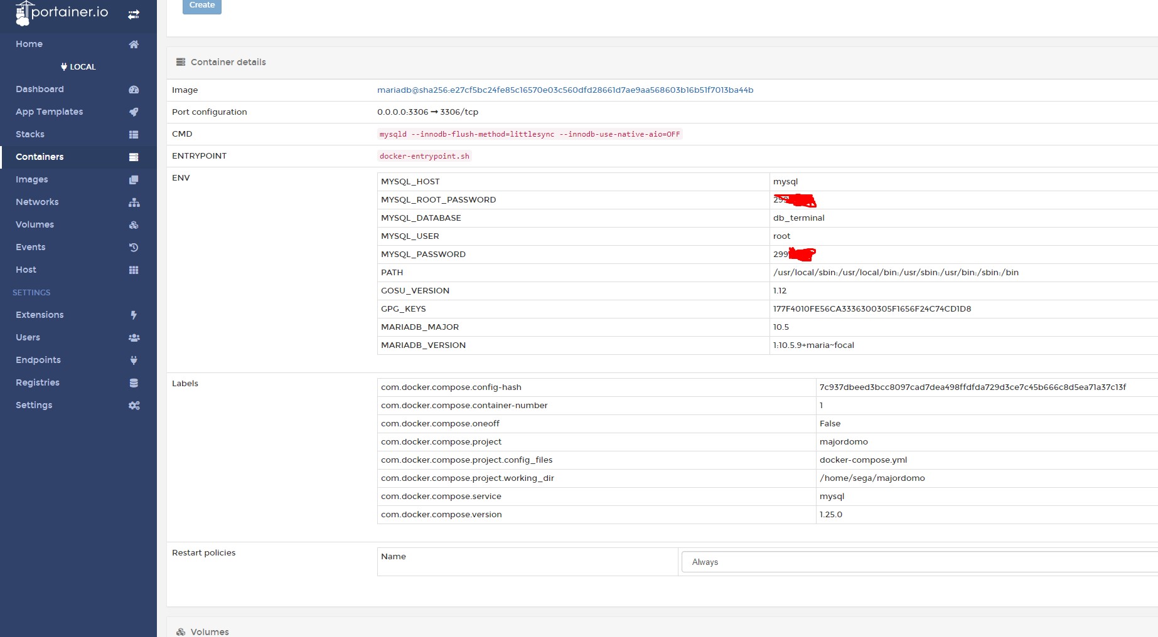Click the Events history icon
Screen dimensions: 1158x637
tap(133, 247)
